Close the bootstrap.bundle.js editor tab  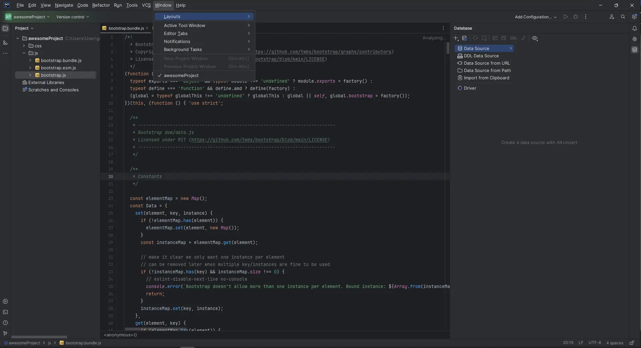[x=147, y=28]
